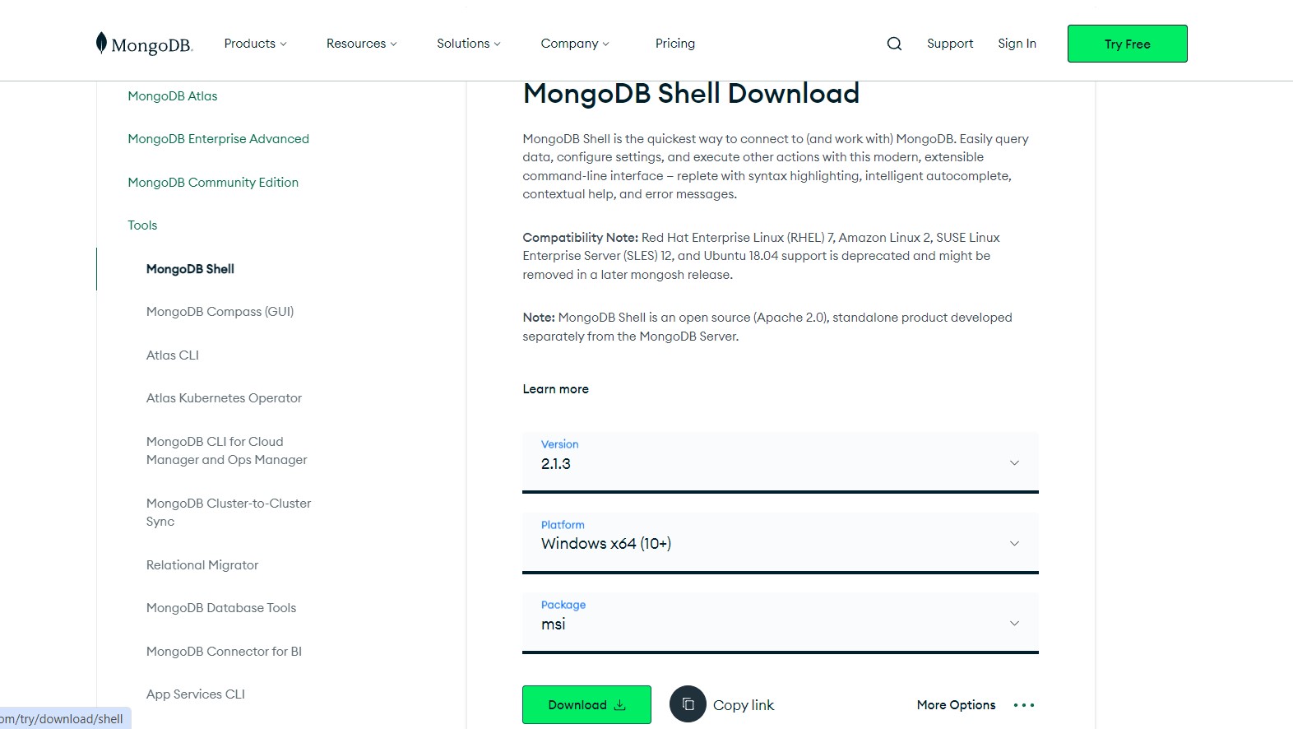The image size is (1293, 729).
Task: Click Sign In
Action: 1017,44
